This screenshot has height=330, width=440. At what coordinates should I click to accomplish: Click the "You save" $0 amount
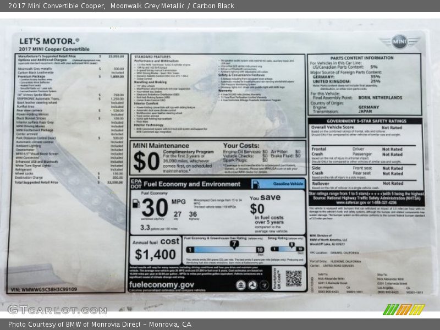[x=257, y=209]
